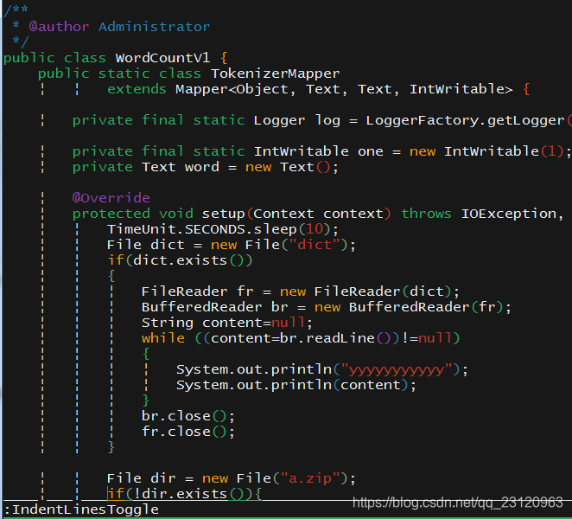The width and height of the screenshot is (572, 519).
Task: Click the 'throws' keyword
Action: tap(426, 214)
